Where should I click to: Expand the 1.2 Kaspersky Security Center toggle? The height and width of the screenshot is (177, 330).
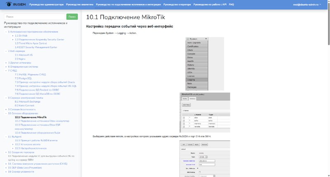13,40
